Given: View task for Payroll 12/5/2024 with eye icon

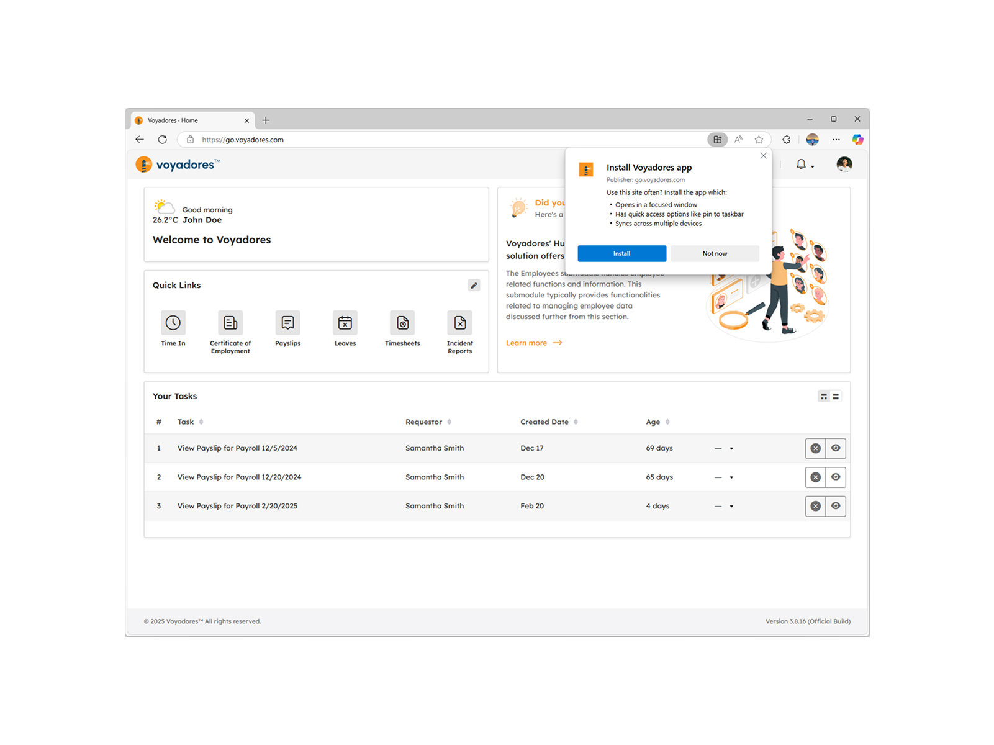Looking at the screenshot, I should (x=836, y=448).
